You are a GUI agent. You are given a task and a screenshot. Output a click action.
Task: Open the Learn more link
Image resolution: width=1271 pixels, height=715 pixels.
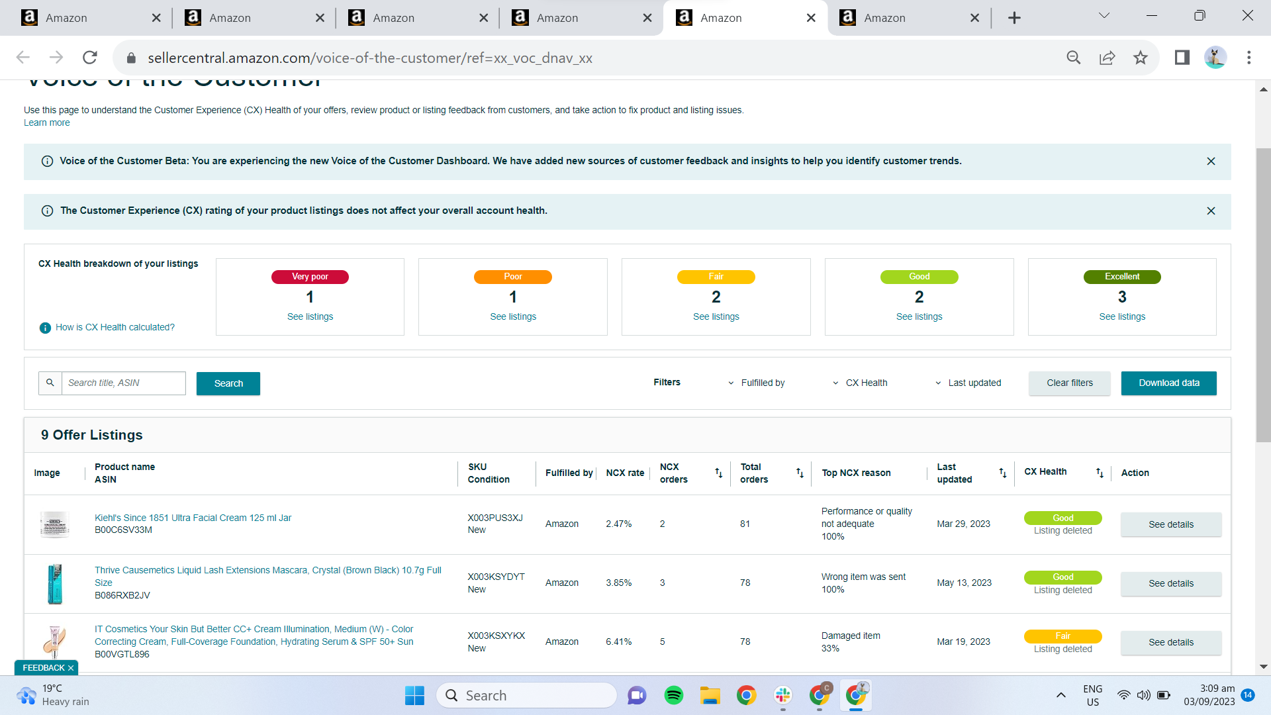(x=47, y=122)
